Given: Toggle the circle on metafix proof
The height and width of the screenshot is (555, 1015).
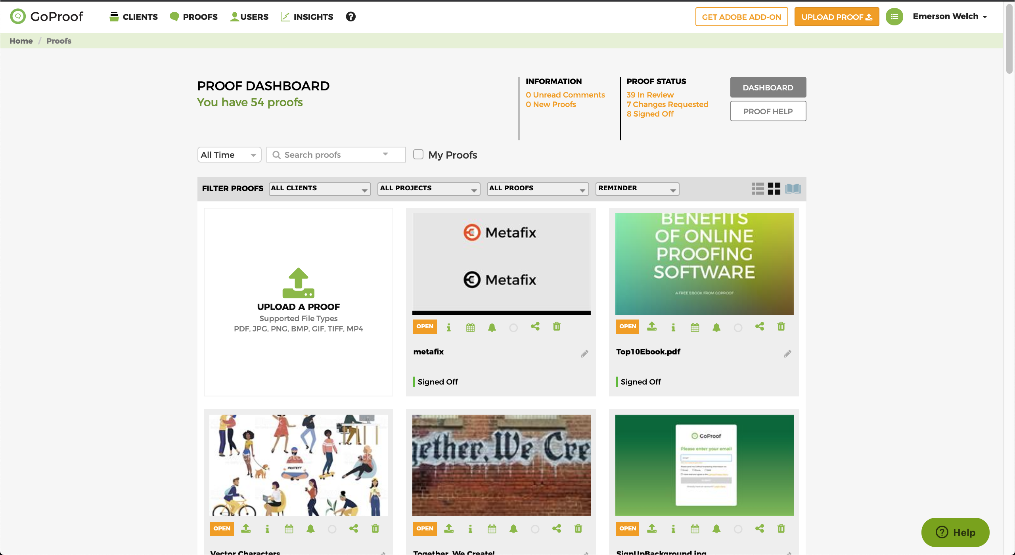Looking at the screenshot, I should pos(513,327).
